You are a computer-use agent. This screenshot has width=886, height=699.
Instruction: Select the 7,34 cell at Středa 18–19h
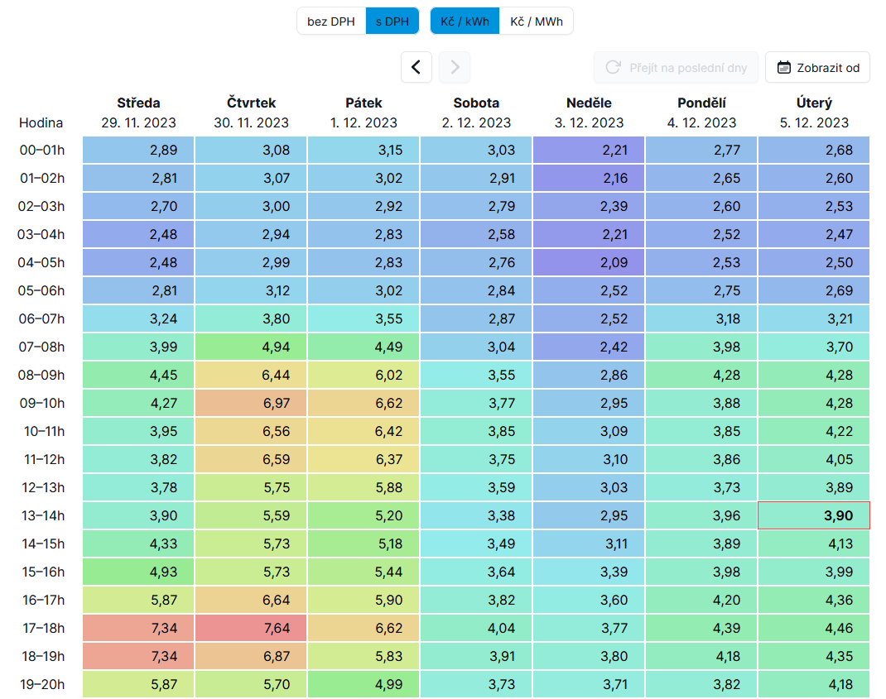(138, 656)
